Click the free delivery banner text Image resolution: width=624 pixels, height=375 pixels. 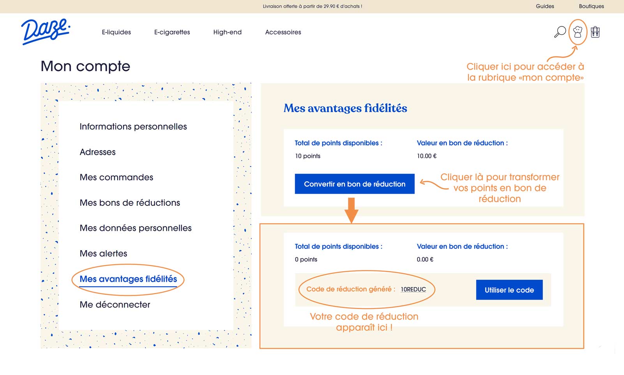(312, 6)
